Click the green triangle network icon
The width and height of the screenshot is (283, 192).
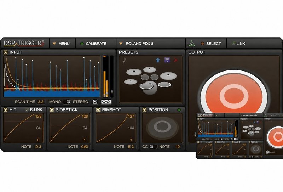(192, 43)
